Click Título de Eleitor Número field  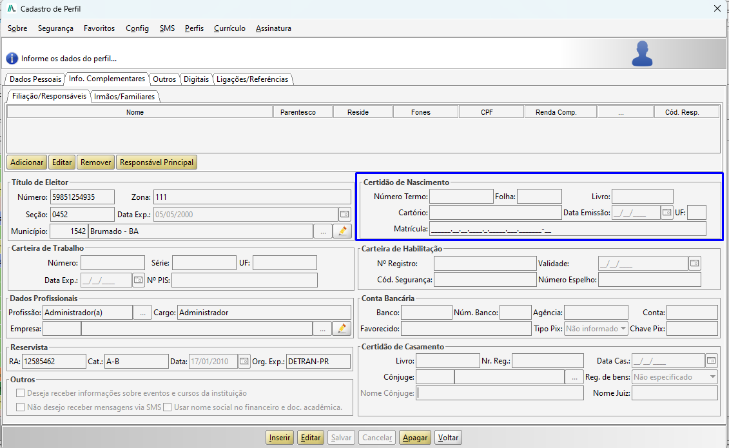(x=83, y=197)
